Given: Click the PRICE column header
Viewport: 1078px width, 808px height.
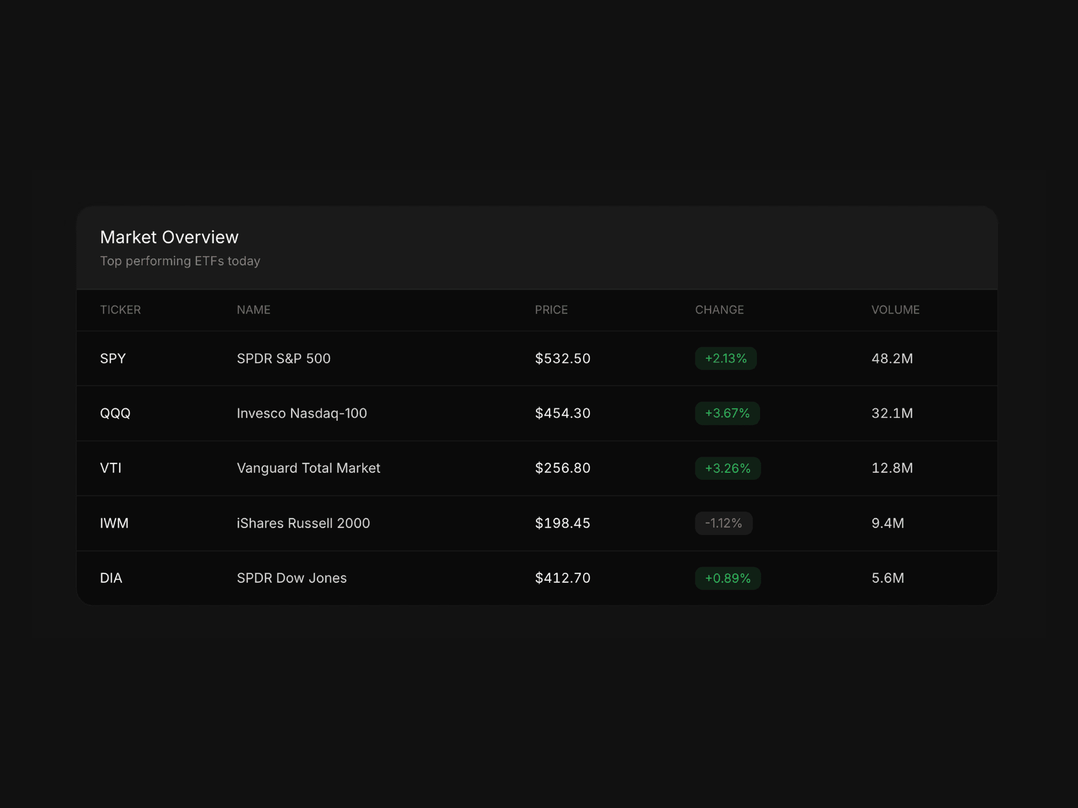Looking at the screenshot, I should click(551, 310).
